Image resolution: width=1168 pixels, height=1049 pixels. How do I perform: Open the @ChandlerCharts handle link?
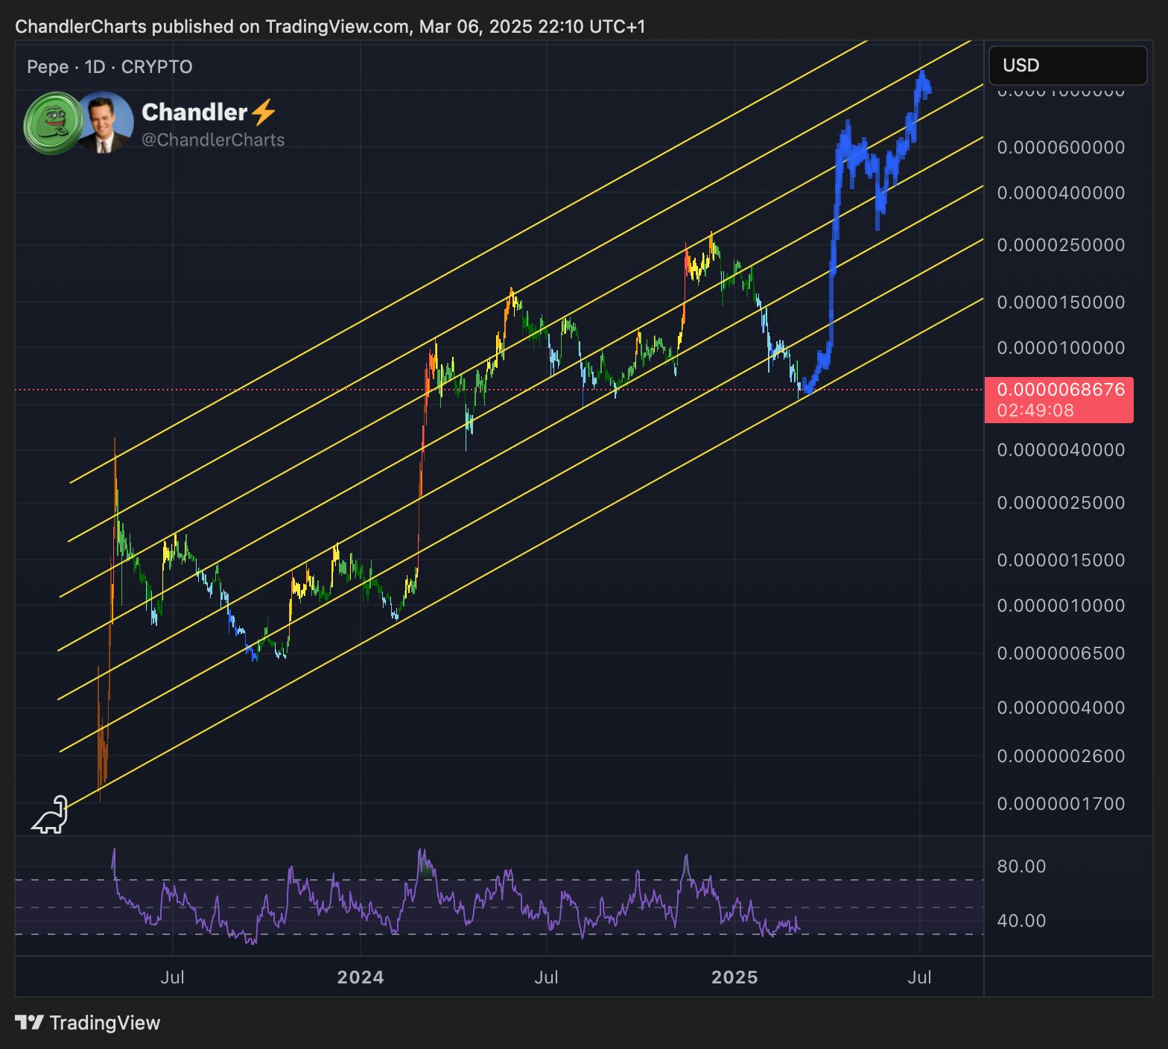pos(213,140)
